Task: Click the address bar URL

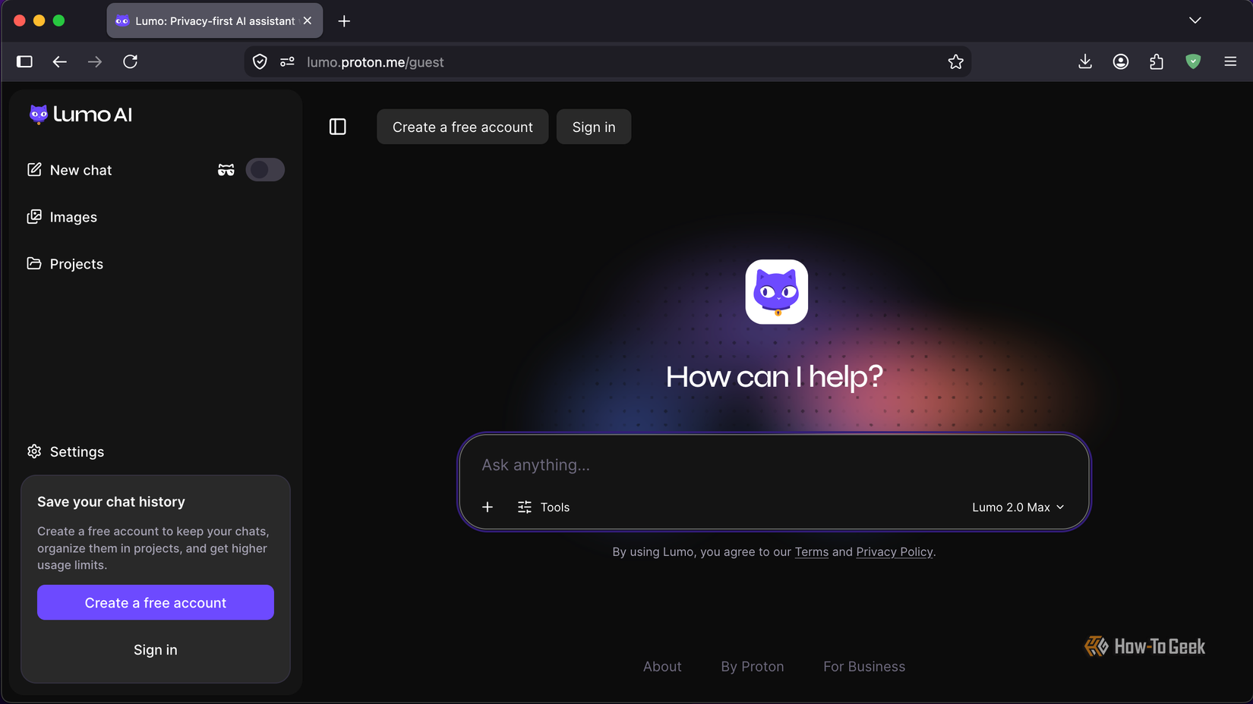Action: click(x=375, y=62)
